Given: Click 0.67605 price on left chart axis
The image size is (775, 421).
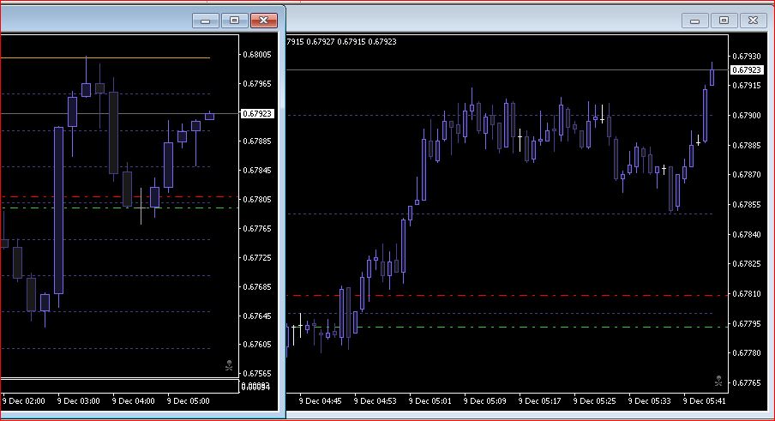Looking at the screenshot, I should 257,345.
